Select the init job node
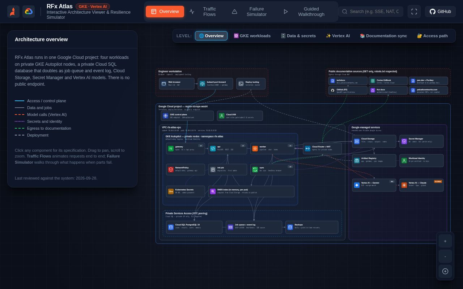 pyautogui.click(x=228, y=169)
